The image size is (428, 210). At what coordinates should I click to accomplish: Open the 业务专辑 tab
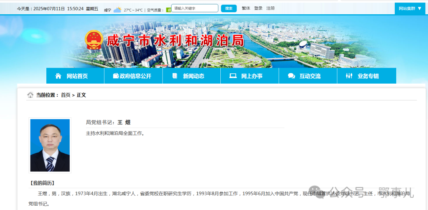[367, 76]
